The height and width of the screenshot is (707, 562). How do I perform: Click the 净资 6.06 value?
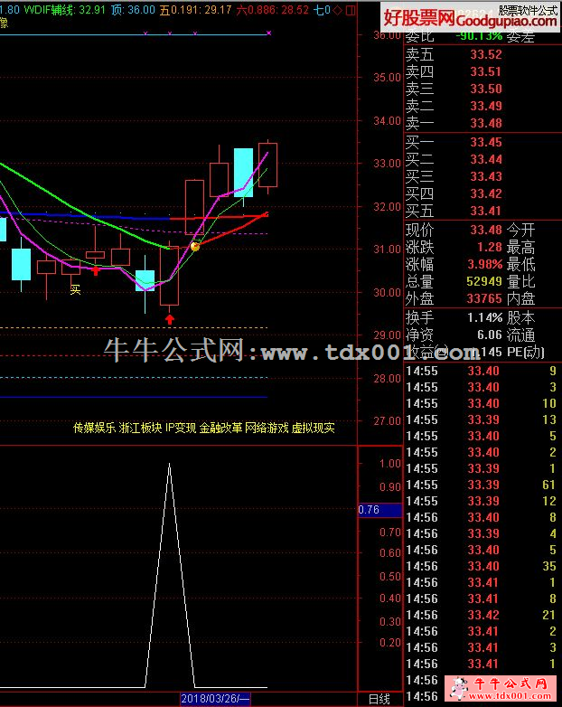490,335
